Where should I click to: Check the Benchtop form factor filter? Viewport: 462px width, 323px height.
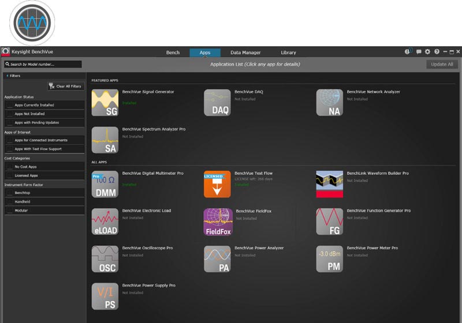point(10,193)
